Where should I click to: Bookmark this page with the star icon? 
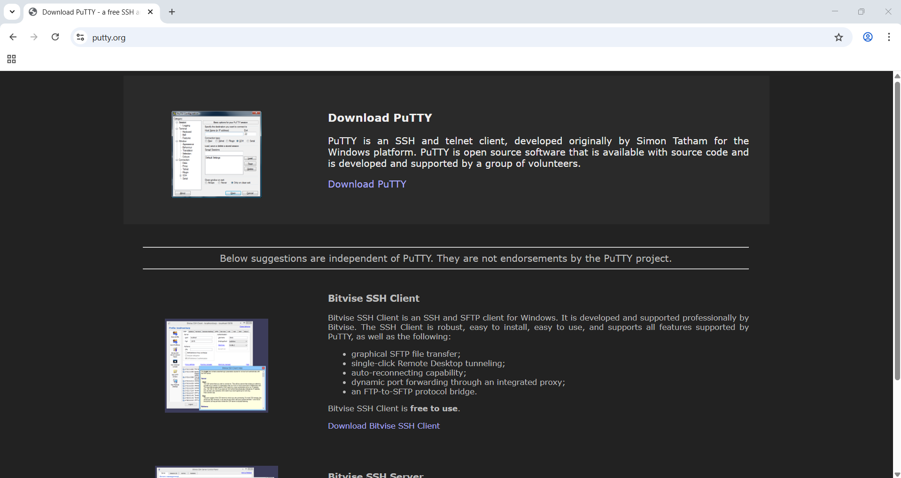[x=839, y=37]
